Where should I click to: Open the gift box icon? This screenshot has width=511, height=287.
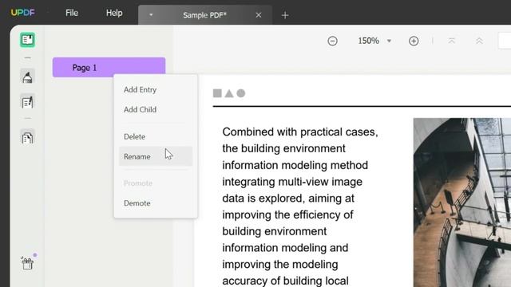pos(27,263)
